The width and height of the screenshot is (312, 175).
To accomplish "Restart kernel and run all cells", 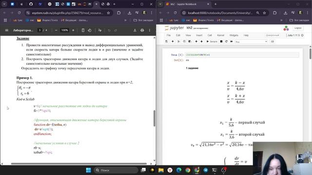I will tap(232, 41).
